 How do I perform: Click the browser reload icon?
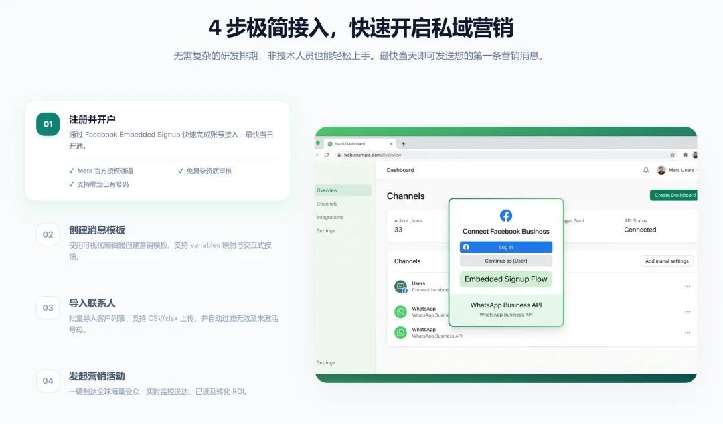tap(327, 155)
